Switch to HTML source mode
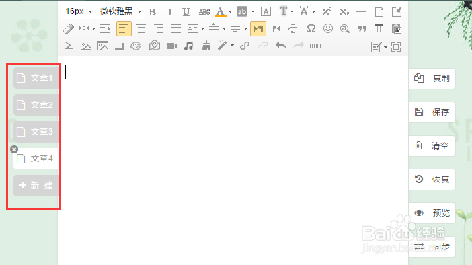The width and height of the screenshot is (472, 265). click(316, 46)
